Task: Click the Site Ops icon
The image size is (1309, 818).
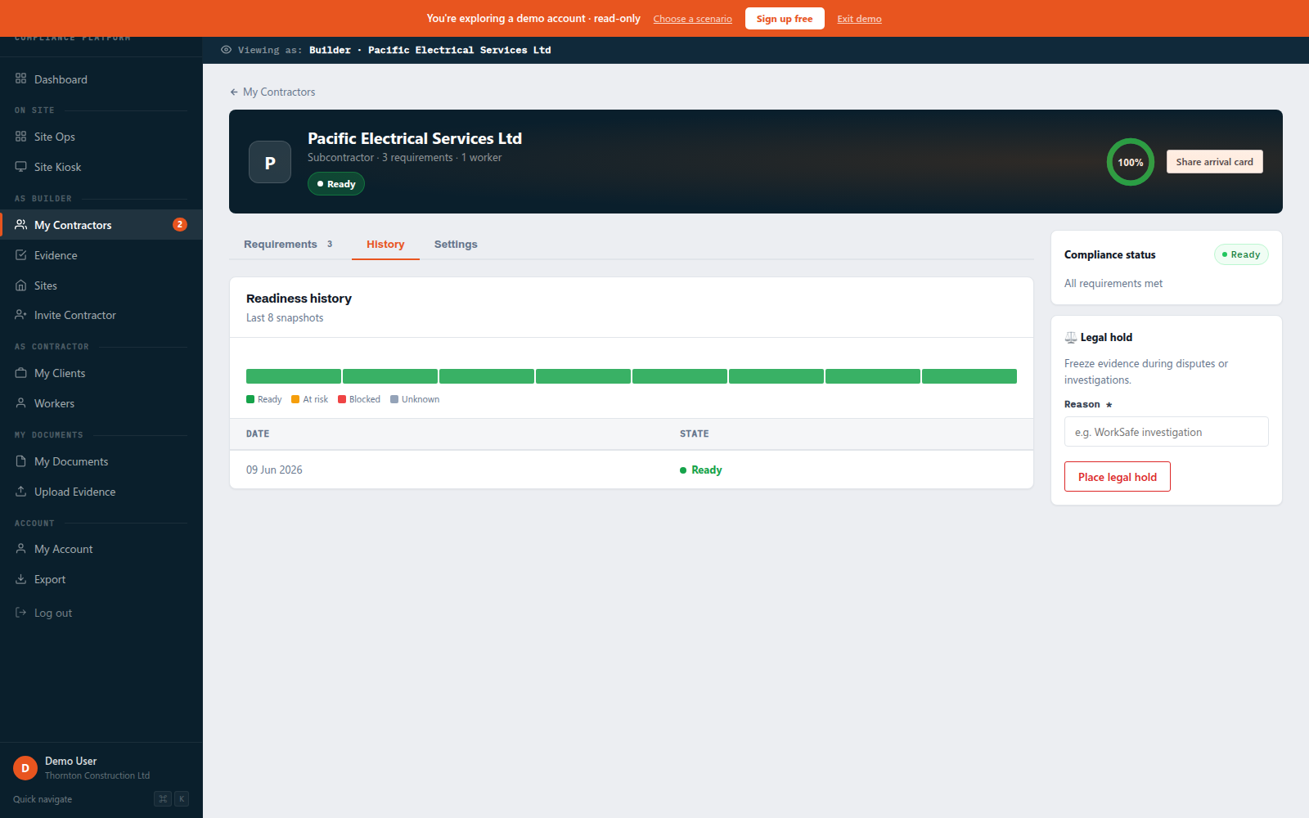Action: (21, 137)
